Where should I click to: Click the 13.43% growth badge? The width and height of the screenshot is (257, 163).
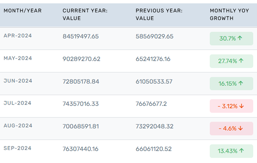click(x=231, y=151)
